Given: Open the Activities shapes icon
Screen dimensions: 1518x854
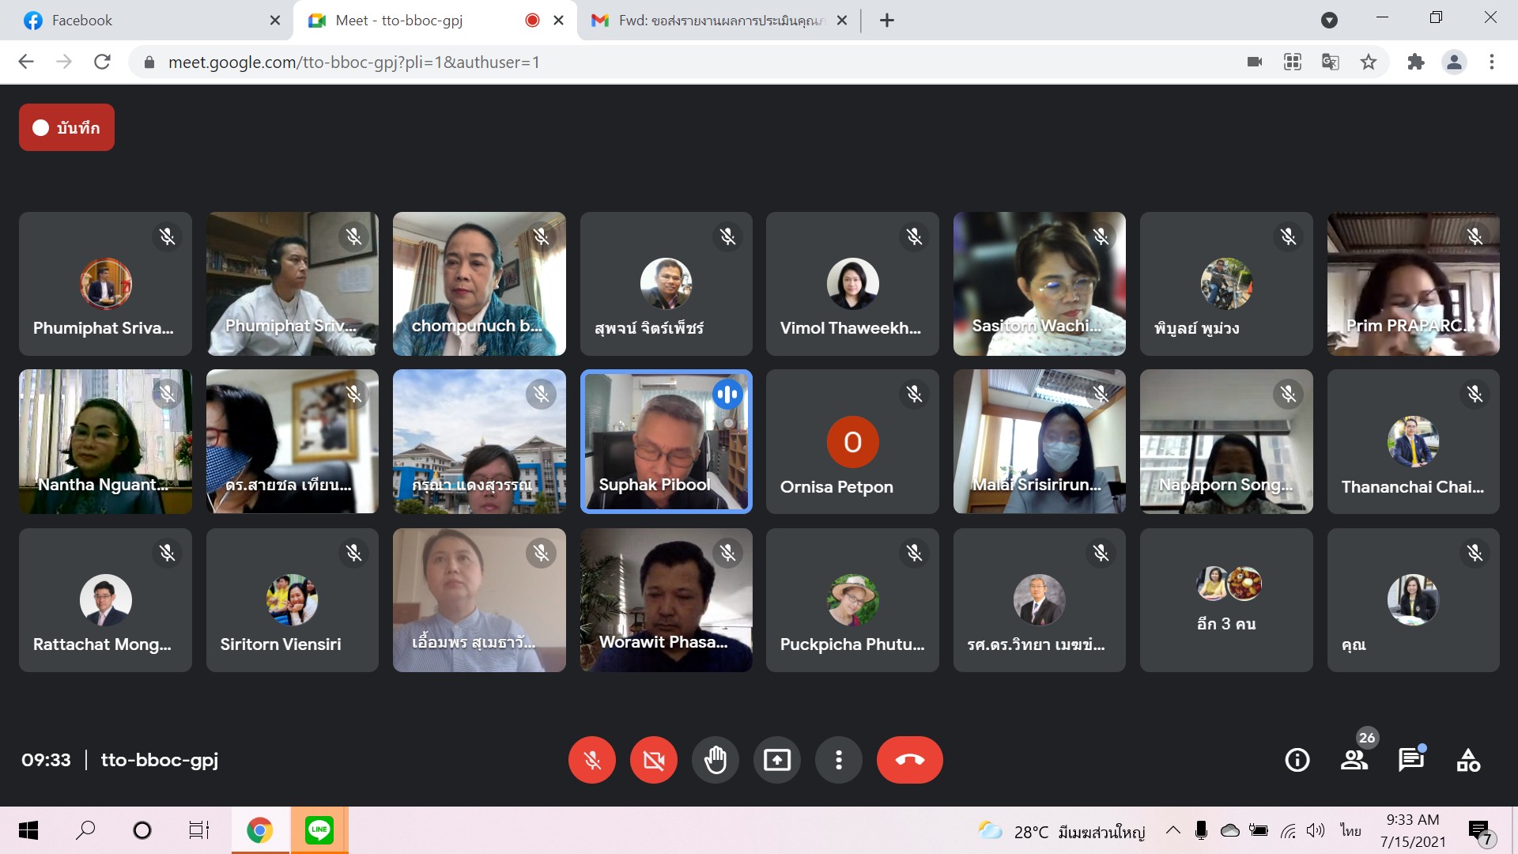Looking at the screenshot, I should 1468,760.
